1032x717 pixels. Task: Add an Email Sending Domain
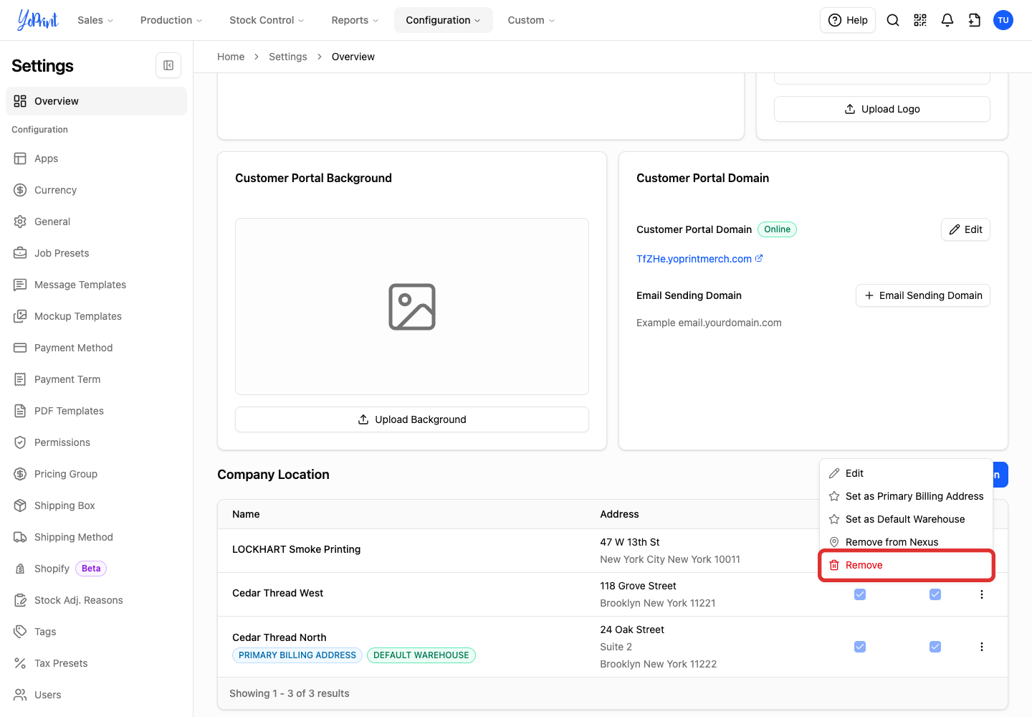(923, 295)
